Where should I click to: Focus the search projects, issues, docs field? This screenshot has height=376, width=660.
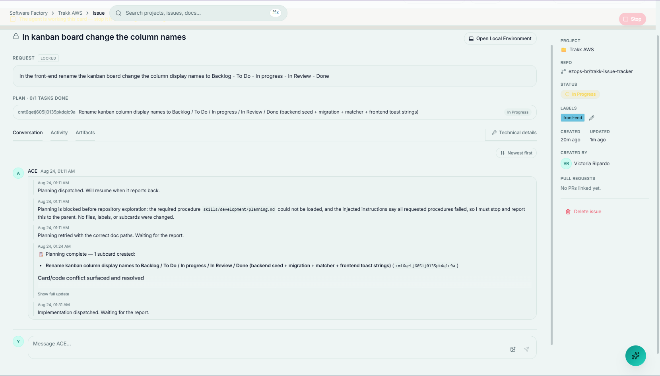pos(198,13)
